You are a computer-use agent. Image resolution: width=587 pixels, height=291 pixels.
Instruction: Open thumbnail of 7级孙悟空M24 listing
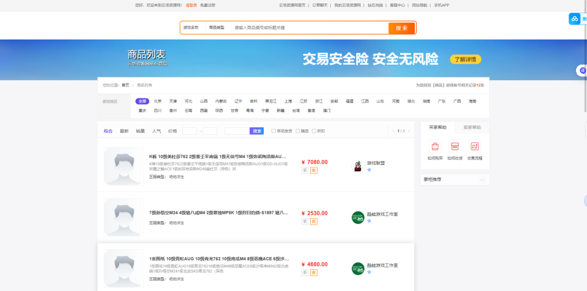click(124, 217)
